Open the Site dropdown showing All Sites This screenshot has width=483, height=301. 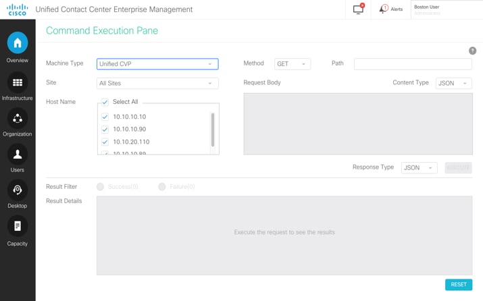pyautogui.click(x=157, y=83)
